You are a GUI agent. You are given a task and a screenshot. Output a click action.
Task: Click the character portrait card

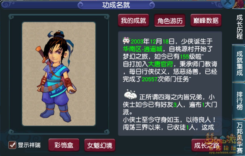[x=59, y=74]
